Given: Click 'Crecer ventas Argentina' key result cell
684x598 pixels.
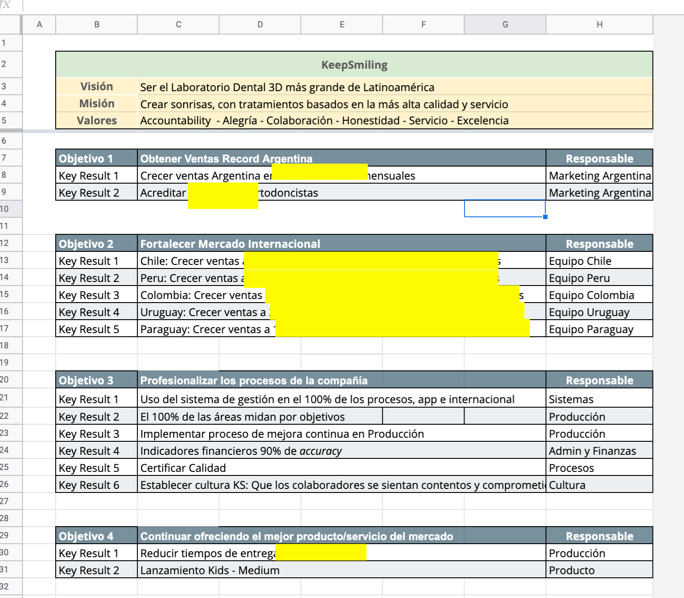Looking at the screenshot, I should click(x=342, y=175).
